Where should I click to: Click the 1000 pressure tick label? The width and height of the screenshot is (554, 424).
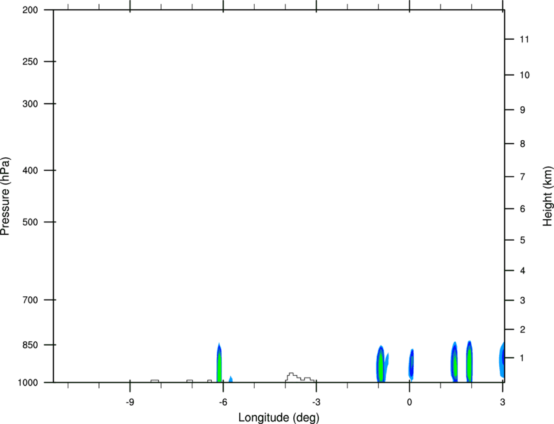pyautogui.click(x=27, y=383)
